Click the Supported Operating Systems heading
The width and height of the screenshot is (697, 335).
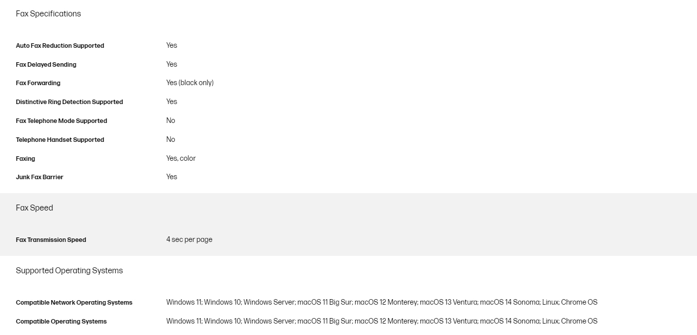(69, 271)
